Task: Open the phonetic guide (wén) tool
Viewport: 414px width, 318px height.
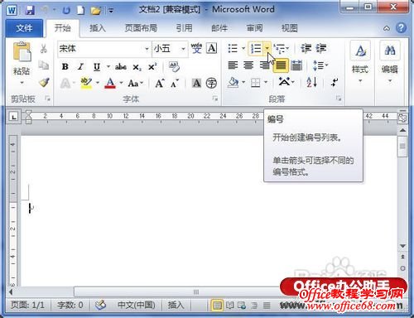Action: click(196, 48)
